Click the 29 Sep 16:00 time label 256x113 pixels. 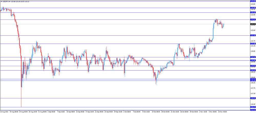[118, 112]
